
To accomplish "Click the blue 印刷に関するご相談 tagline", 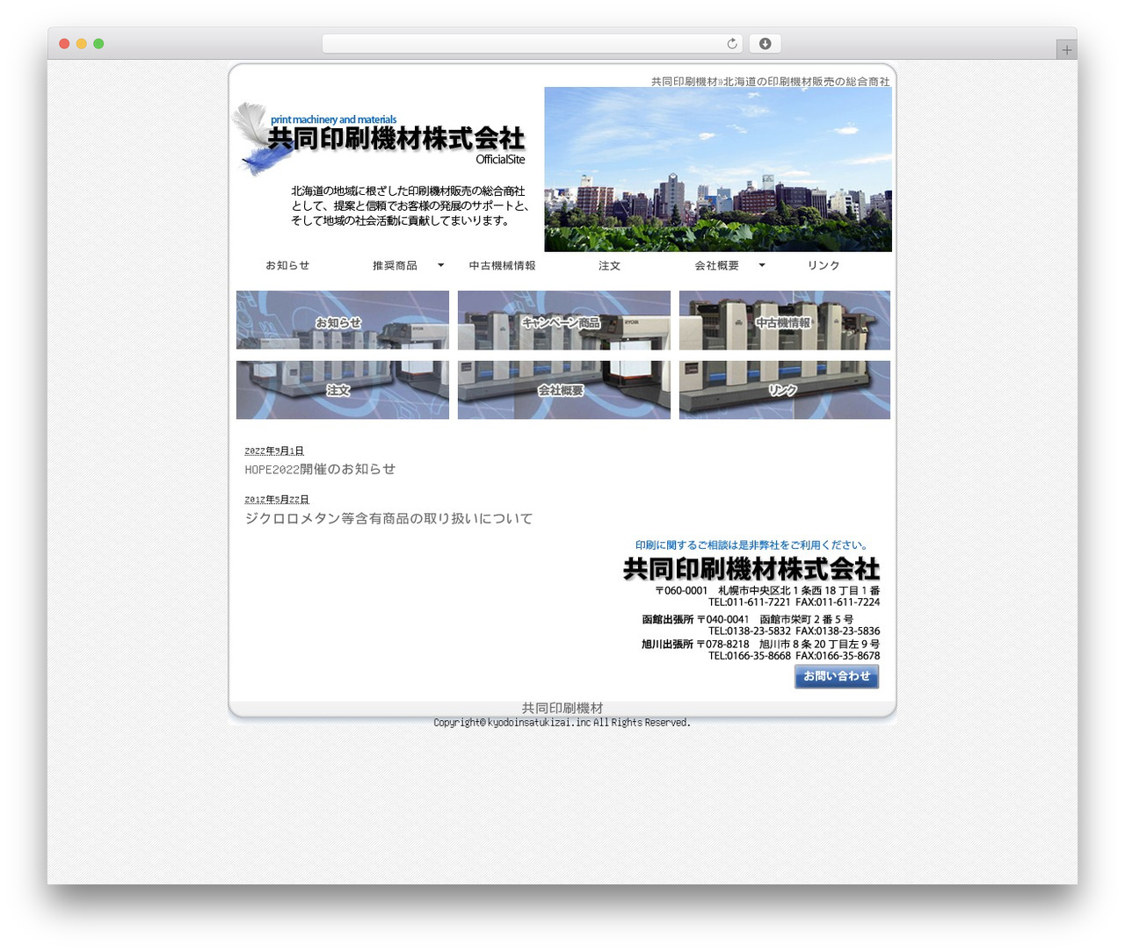I will [753, 545].
